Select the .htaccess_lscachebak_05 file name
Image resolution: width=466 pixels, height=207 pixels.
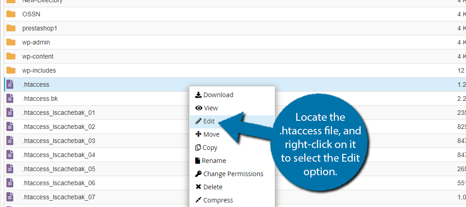[x=59, y=169]
